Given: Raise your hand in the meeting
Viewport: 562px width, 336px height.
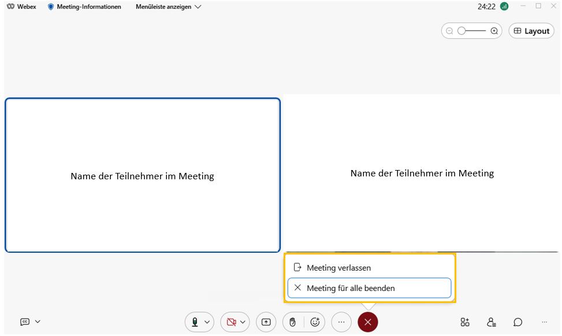Looking at the screenshot, I should tap(292, 322).
